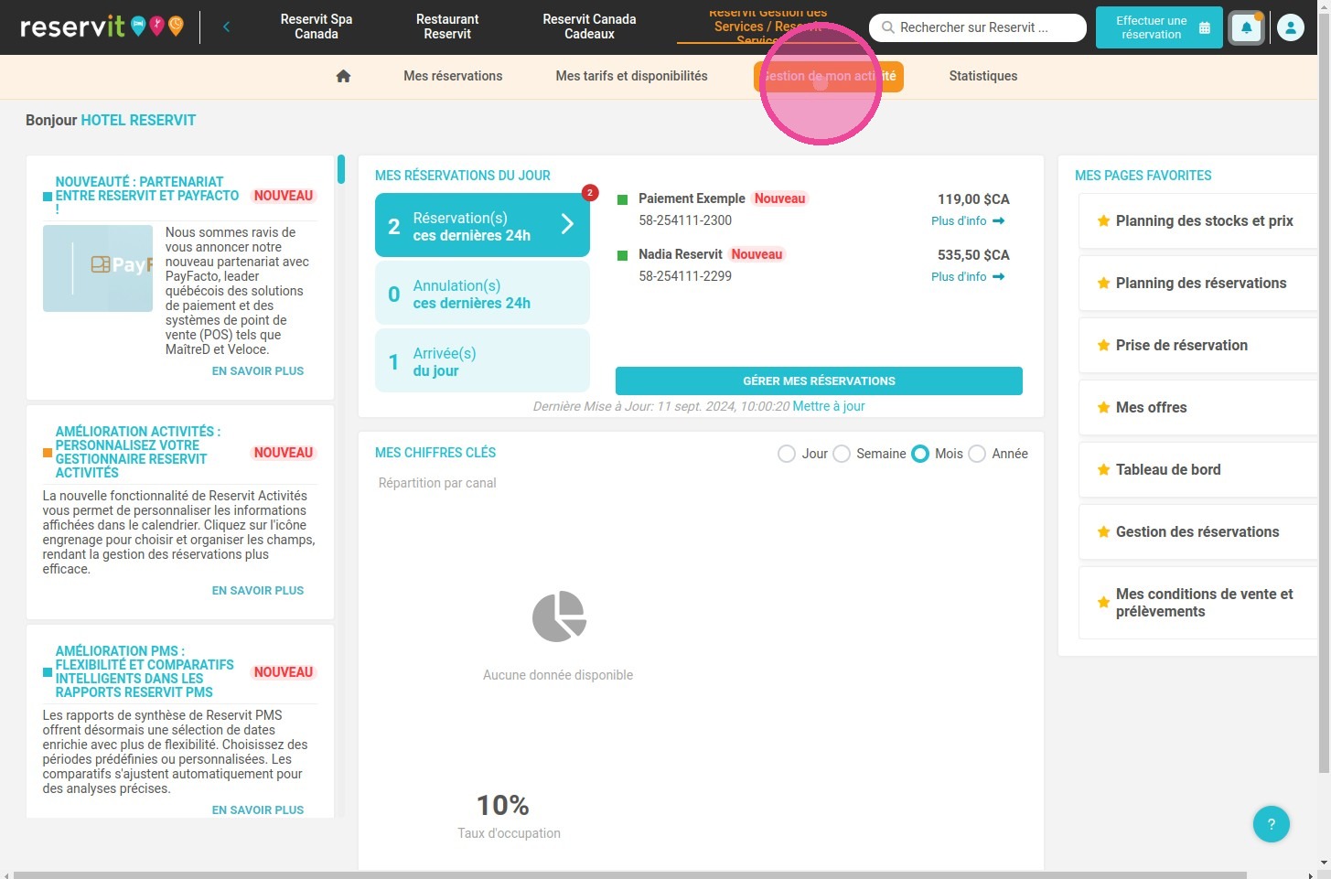Switch to Reservit Canada Cadeaux establishment
This screenshot has height=879, width=1331.
(x=589, y=27)
